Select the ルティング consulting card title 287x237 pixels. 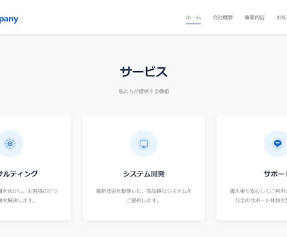19,173
